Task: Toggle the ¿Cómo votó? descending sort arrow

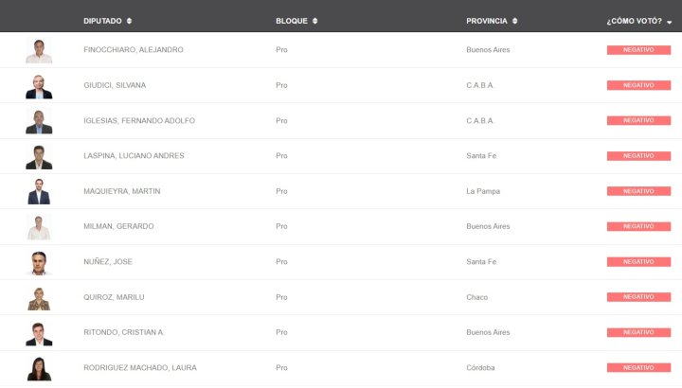Action: [669, 22]
